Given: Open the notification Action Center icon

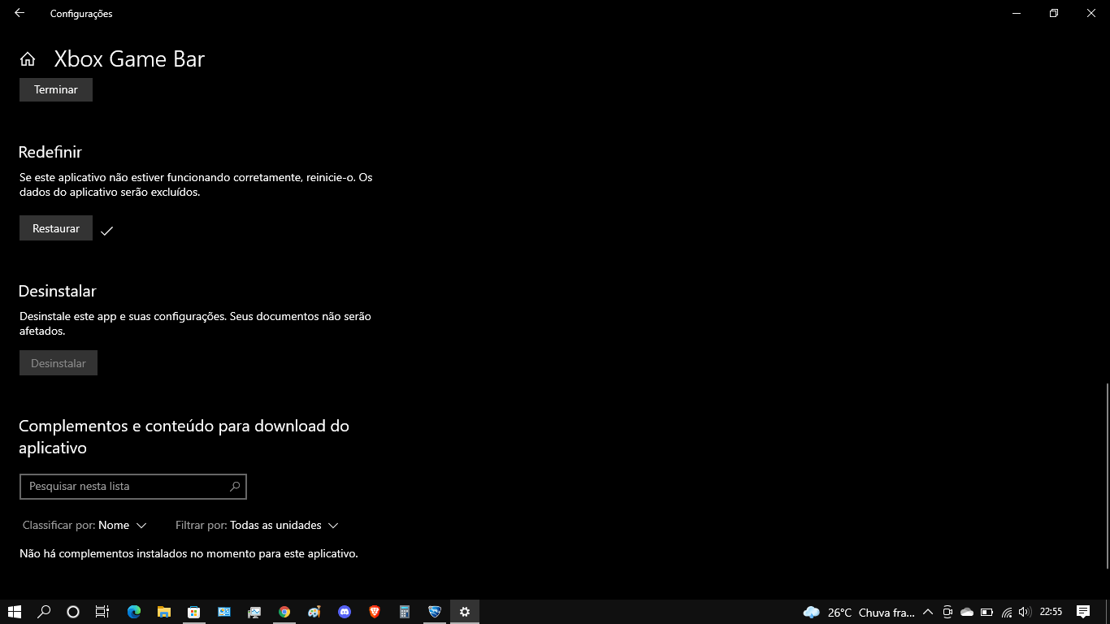Looking at the screenshot, I should [1083, 612].
